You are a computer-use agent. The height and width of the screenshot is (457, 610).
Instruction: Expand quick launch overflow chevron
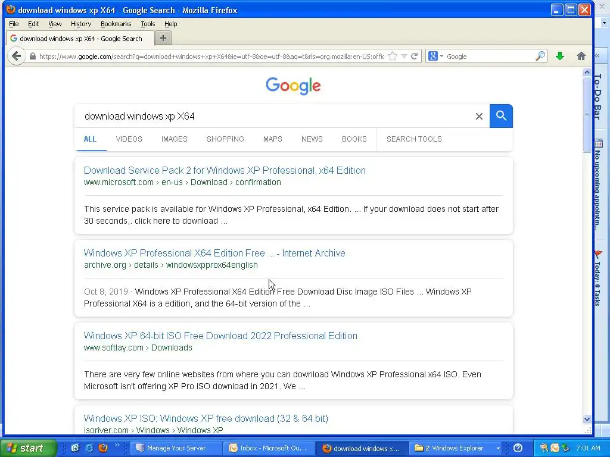pyautogui.click(x=117, y=445)
